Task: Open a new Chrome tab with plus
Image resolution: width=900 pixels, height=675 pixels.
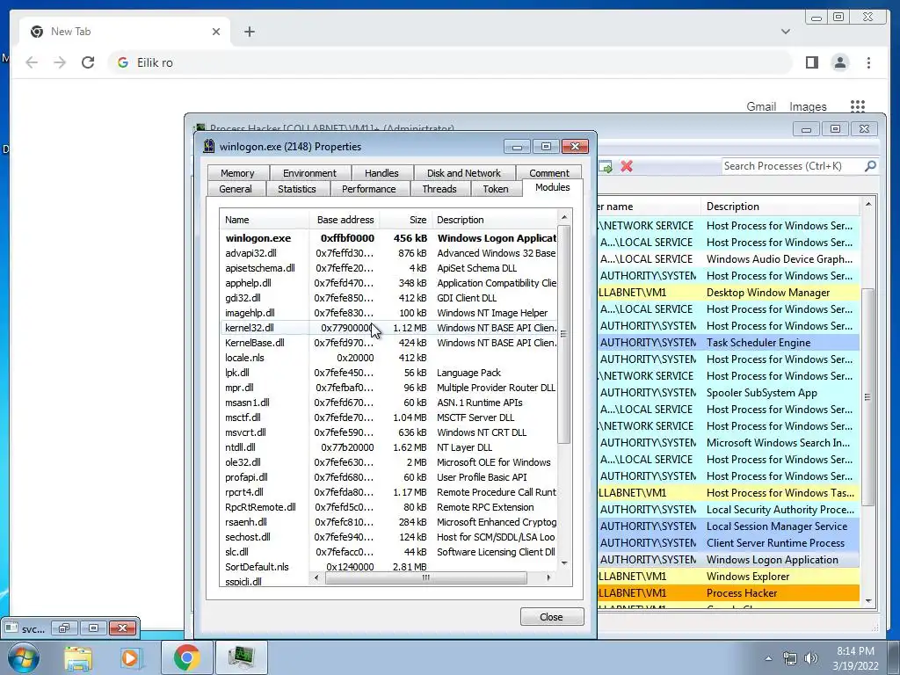Action: [x=249, y=32]
